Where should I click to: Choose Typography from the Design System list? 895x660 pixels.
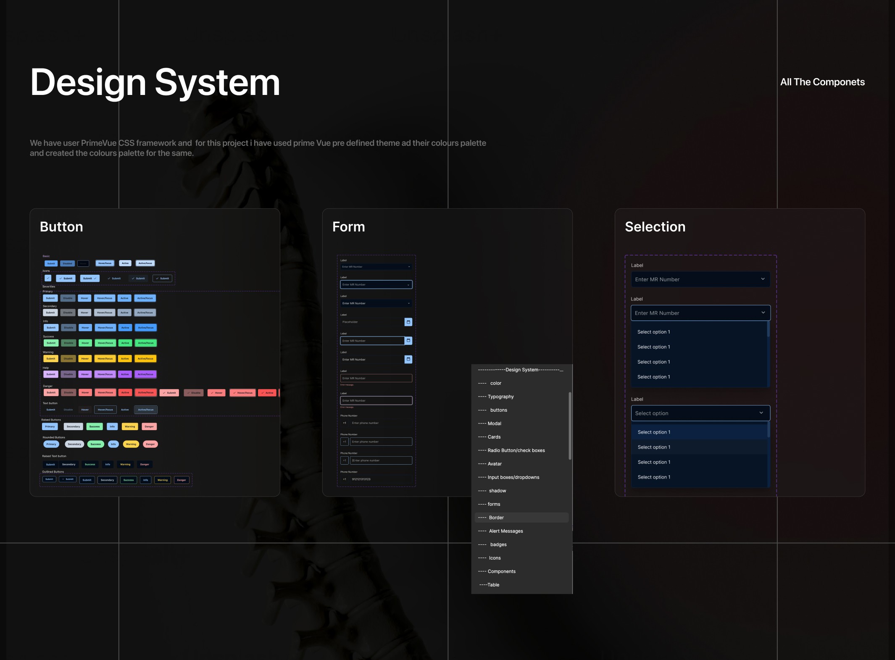coord(500,397)
